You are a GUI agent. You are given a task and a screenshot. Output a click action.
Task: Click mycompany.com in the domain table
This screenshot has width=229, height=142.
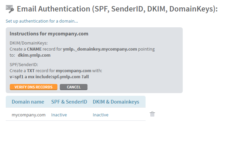29,115
